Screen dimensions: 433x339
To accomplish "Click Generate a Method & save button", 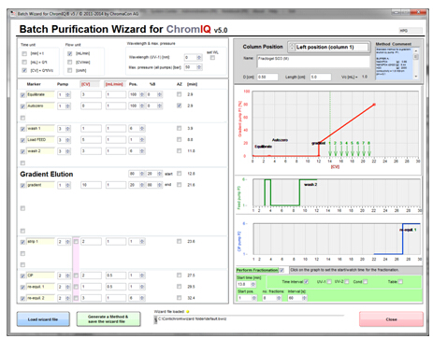I will point(108,319).
